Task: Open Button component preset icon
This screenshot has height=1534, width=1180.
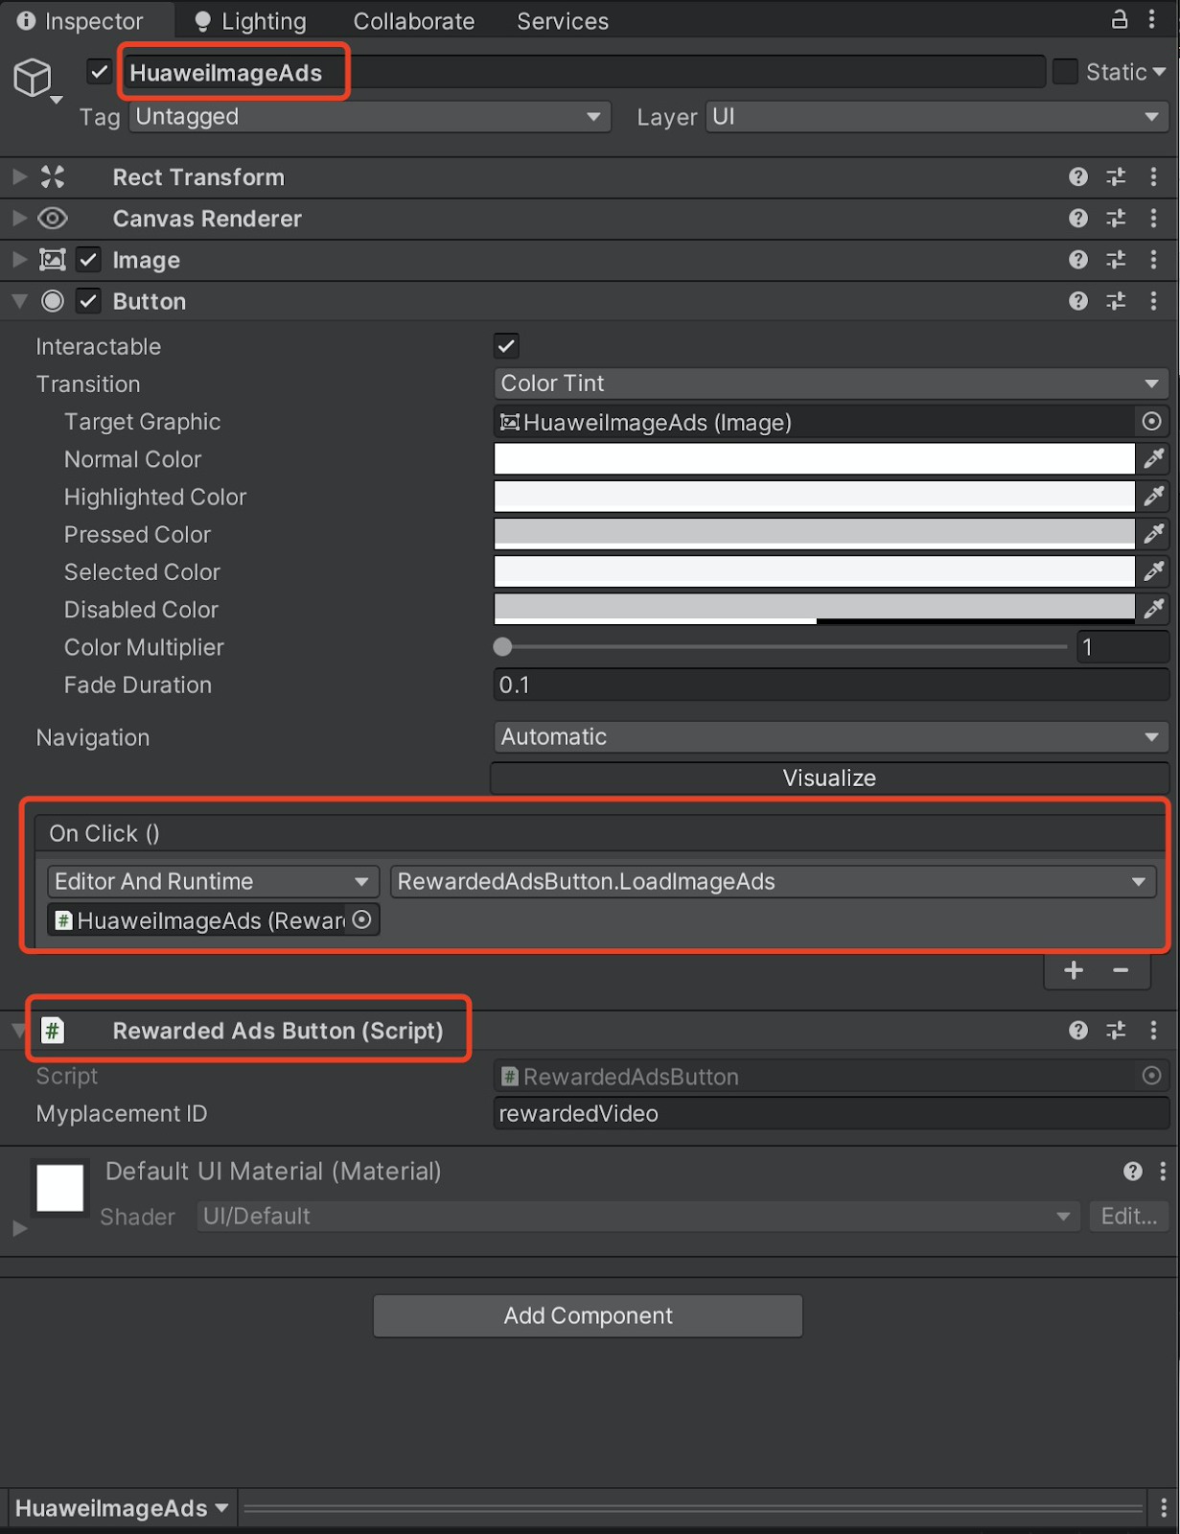Action: [1116, 300]
